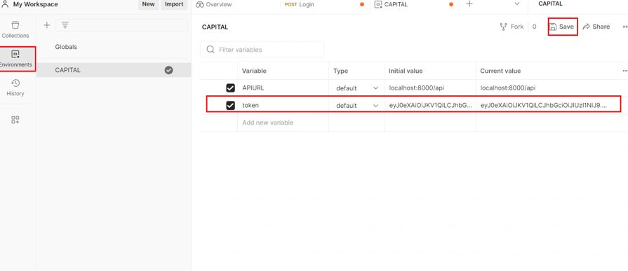Open the History sidebar section
This screenshot has height=271, width=628.
tap(15, 88)
